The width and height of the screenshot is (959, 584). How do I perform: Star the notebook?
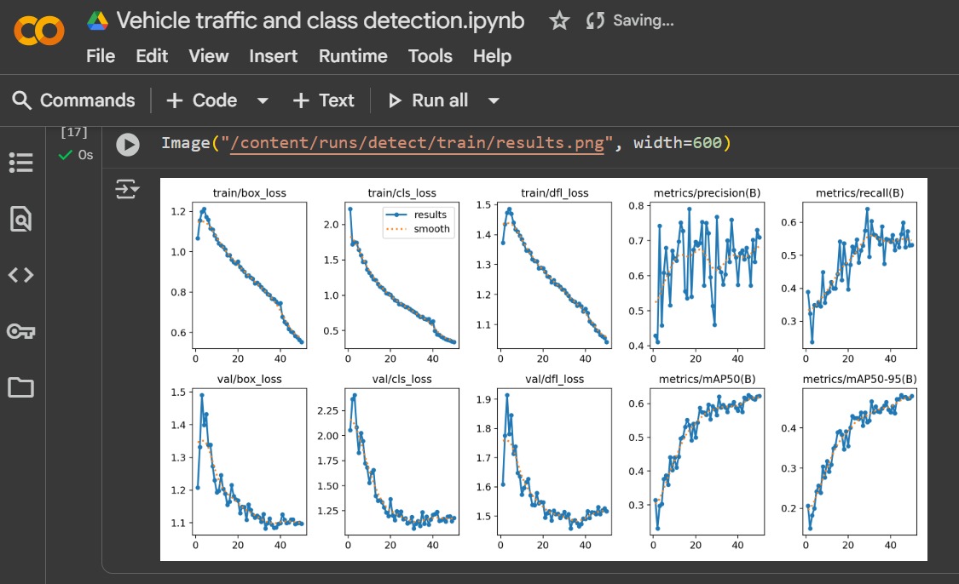[559, 20]
